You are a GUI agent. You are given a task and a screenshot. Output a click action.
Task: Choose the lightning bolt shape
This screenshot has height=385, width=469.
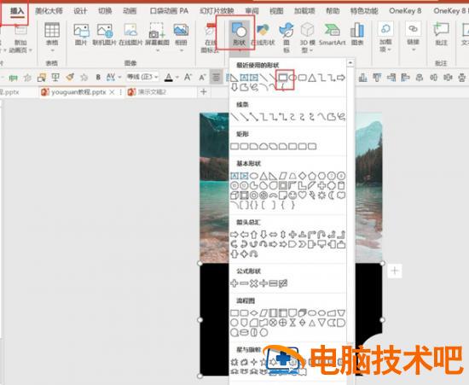point(312,195)
